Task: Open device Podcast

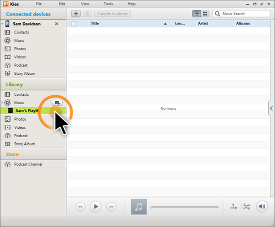Action: 21,65
